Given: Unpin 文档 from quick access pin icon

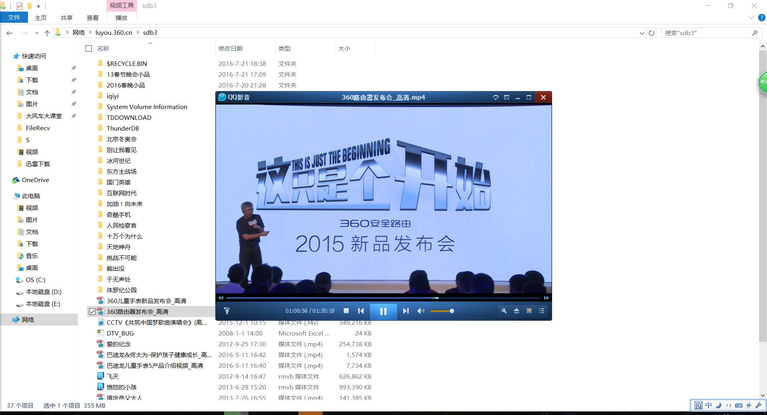Looking at the screenshot, I should pos(74,92).
